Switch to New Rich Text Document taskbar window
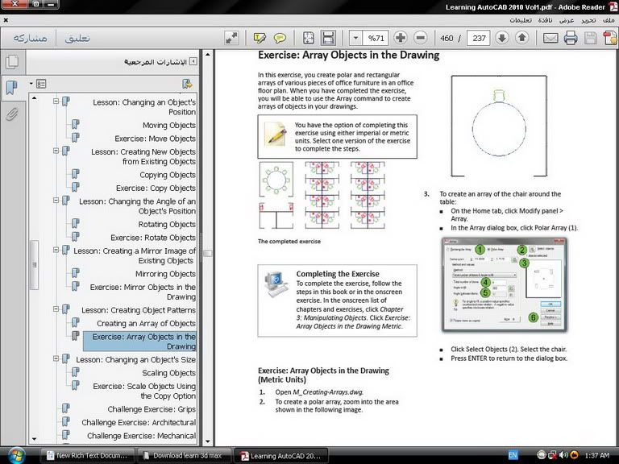This screenshot has width=619, height=464. tap(87, 455)
